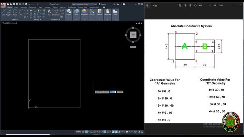Open the Layers panel button
Screen dimensions: 244x137
(x=69, y=13)
